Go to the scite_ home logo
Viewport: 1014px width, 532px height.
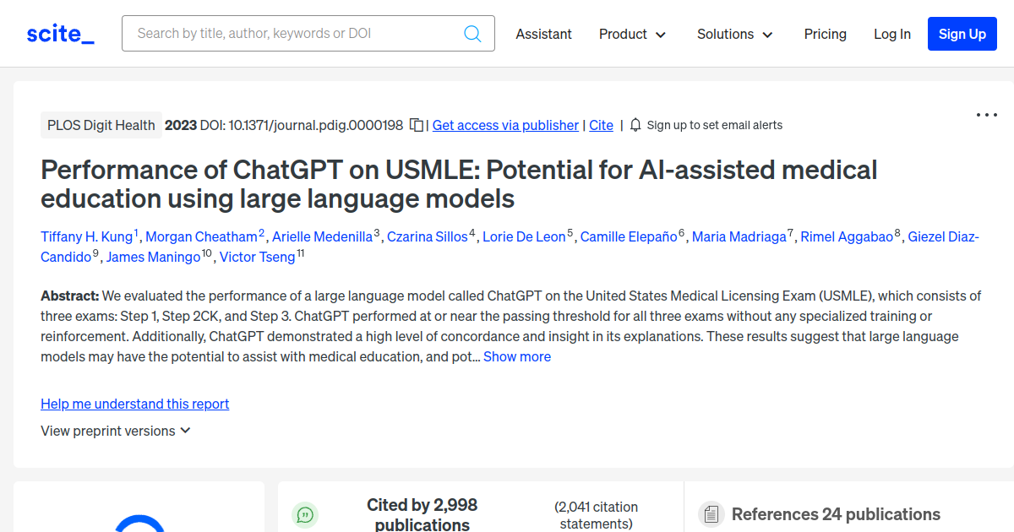[x=61, y=34]
